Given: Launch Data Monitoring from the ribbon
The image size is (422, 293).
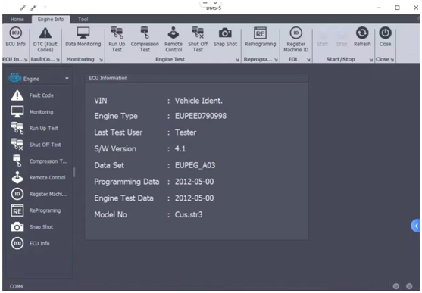Looking at the screenshot, I should coord(83,37).
